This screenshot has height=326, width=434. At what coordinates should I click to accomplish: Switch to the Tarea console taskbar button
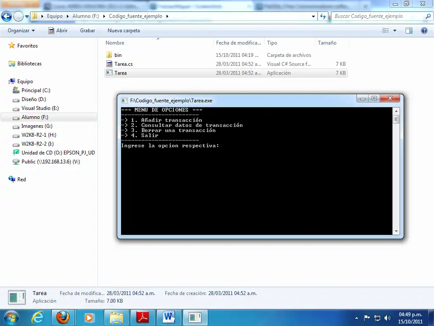point(195,318)
